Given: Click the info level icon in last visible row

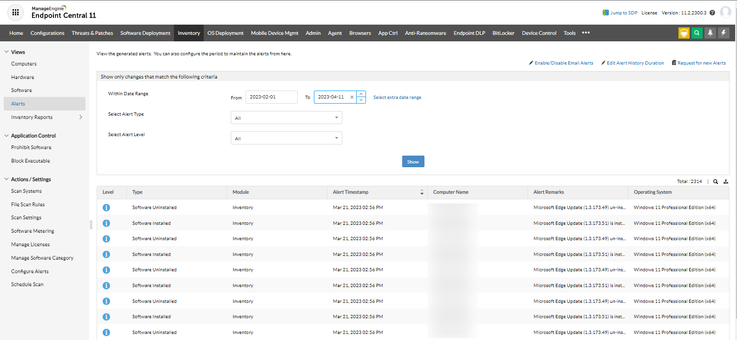Looking at the screenshot, I should point(106,333).
